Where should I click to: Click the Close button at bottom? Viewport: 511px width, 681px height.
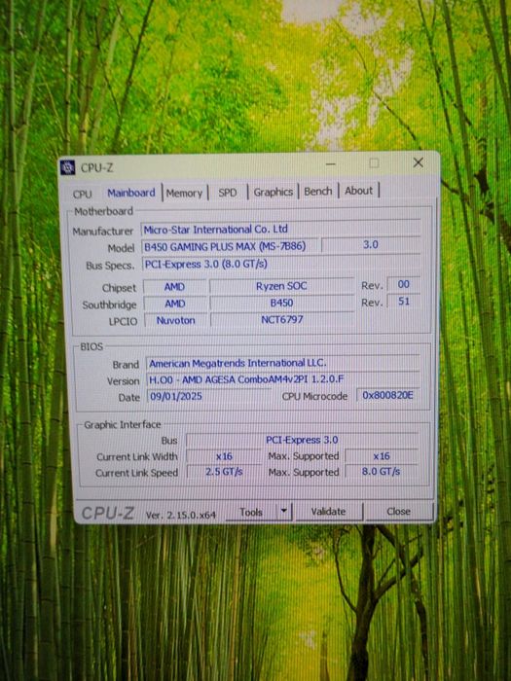tap(398, 511)
